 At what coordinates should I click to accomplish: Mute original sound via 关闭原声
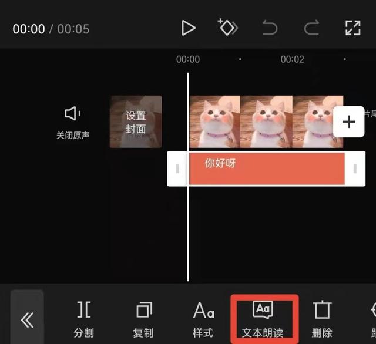pyautogui.click(x=73, y=122)
